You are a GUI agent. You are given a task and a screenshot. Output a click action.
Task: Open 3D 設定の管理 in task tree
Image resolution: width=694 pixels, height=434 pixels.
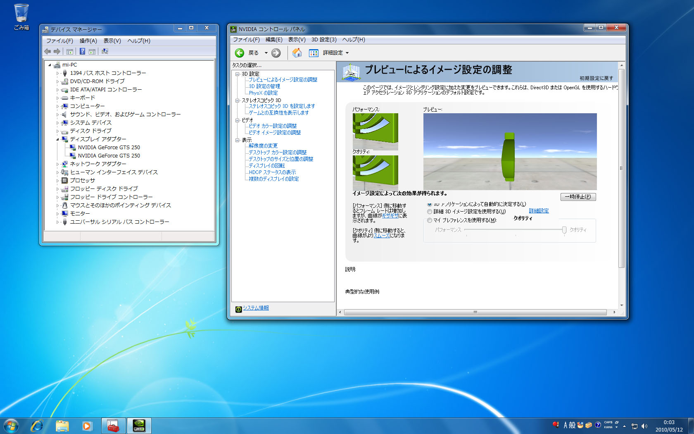click(x=264, y=86)
